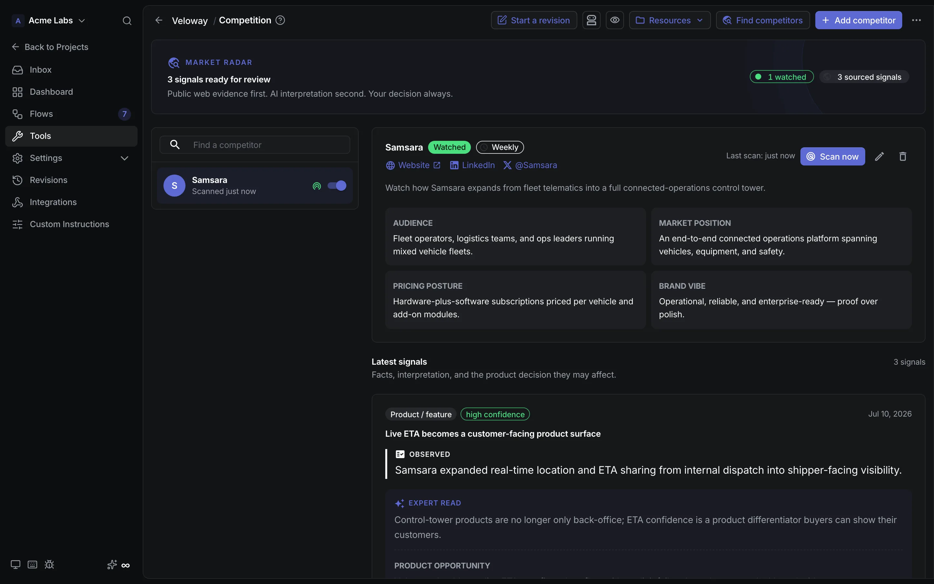Click the sparkle AI icon in the sidebar footer
This screenshot has height=584, width=934.
(x=112, y=565)
